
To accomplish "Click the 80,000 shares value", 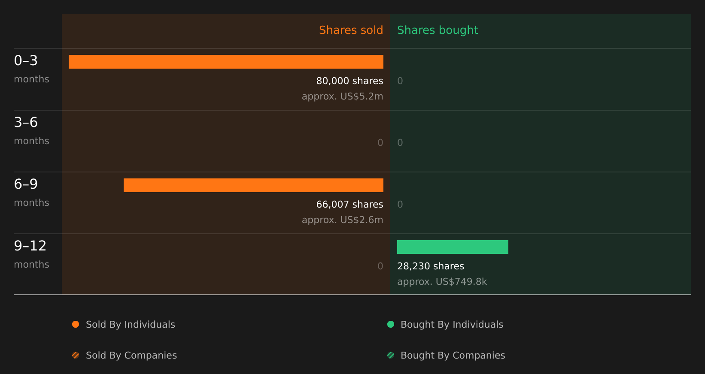I will tap(350, 81).
